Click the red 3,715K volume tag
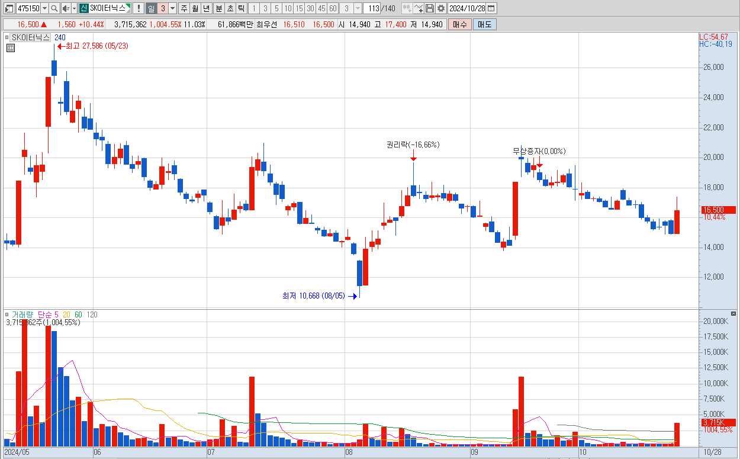The image size is (740, 459). [718, 422]
